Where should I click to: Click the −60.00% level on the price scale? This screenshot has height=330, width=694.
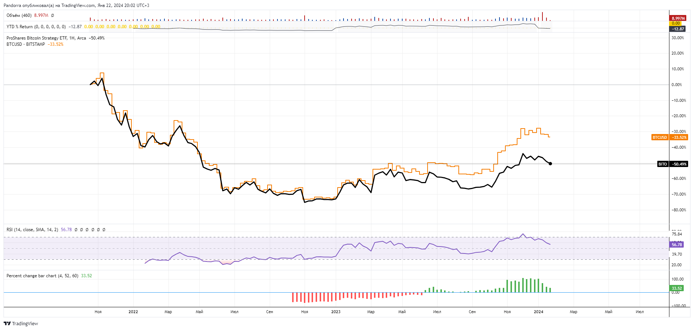[x=679, y=178]
